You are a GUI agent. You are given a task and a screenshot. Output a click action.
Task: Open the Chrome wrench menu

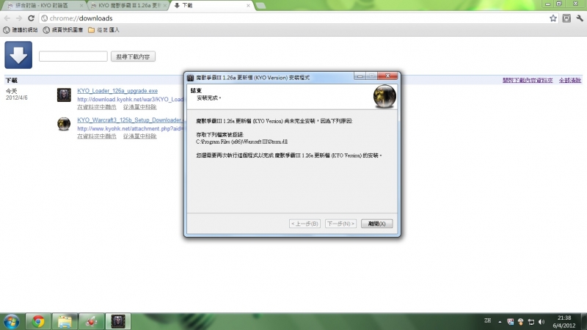[x=580, y=18]
